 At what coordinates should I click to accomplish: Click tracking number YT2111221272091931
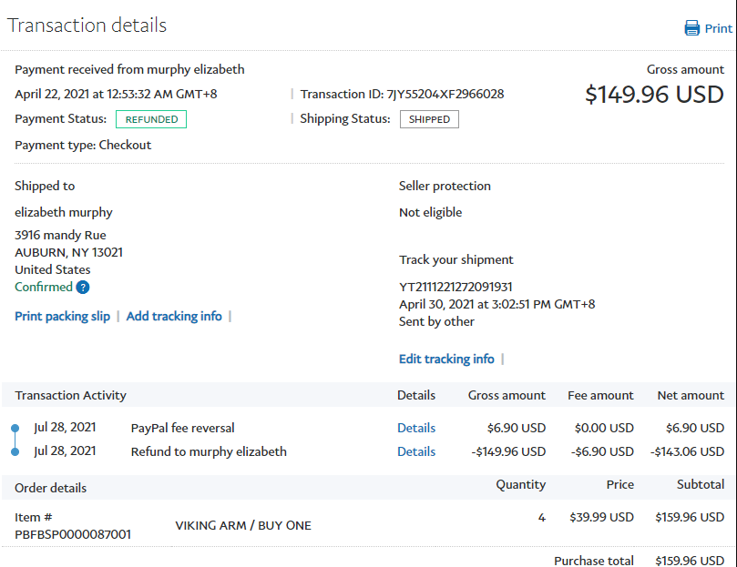click(456, 287)
